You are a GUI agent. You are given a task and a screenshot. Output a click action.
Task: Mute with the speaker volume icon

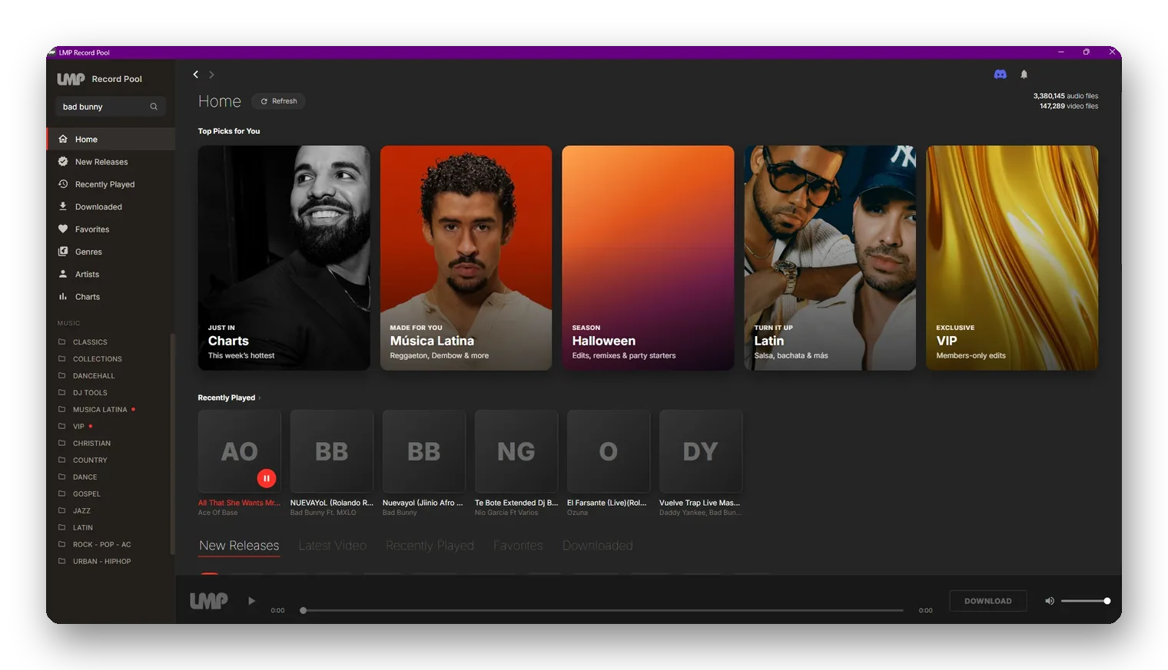(x=1050, y=601)
